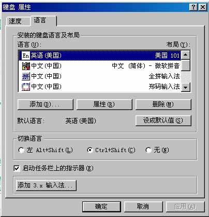
Task: Click the language list scroll up arrow
Action: coord(186,55)
